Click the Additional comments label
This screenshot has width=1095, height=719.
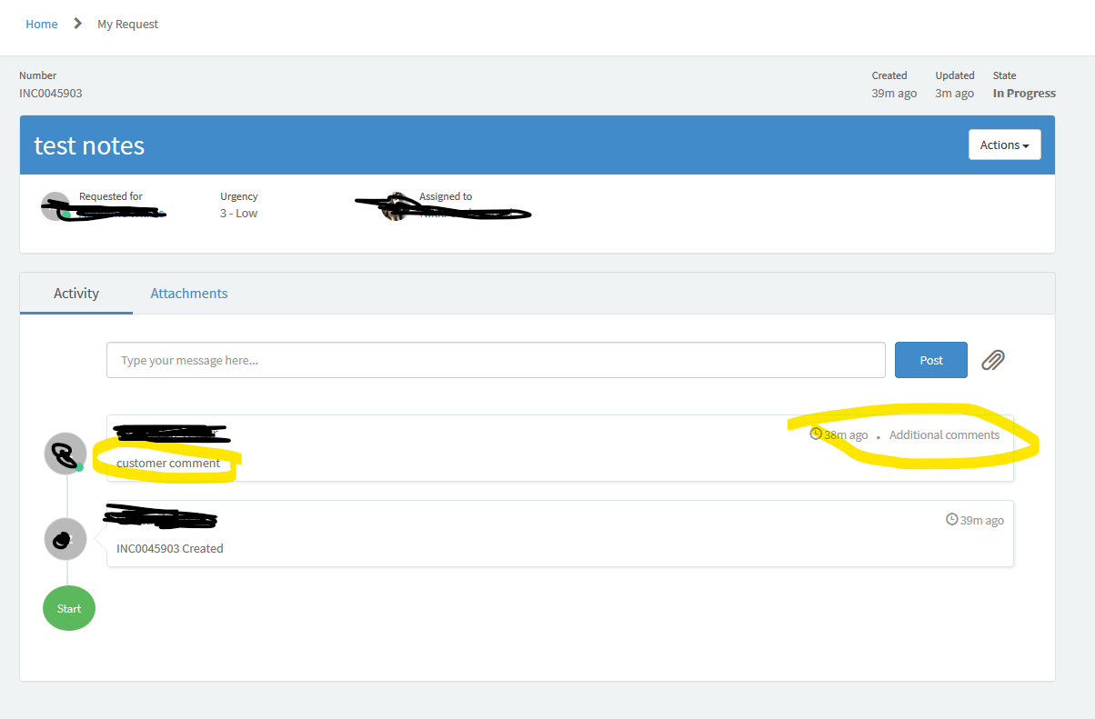(944, 434)
